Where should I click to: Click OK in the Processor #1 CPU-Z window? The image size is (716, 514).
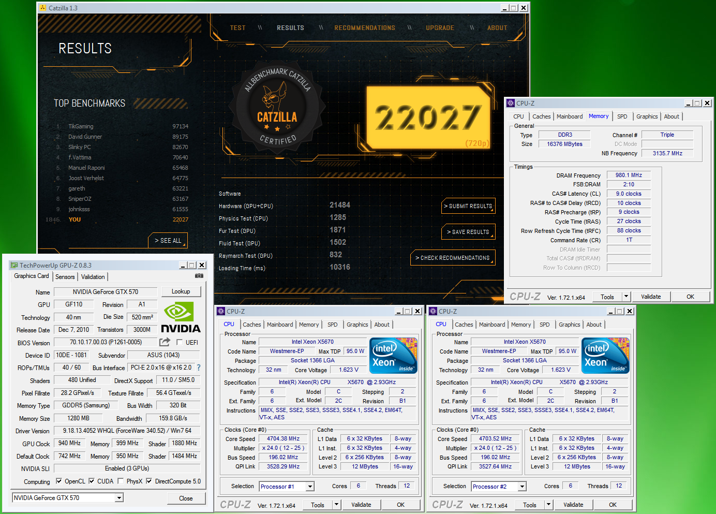(401, 505)
